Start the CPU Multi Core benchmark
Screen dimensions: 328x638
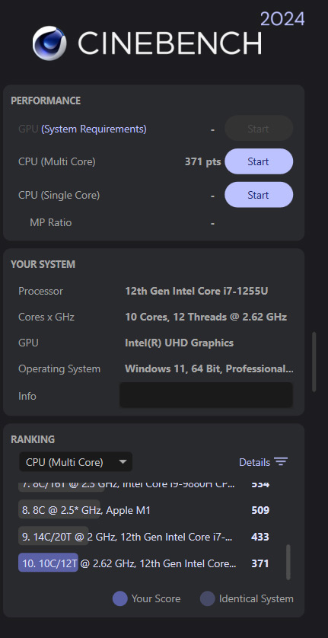(259, 161)
